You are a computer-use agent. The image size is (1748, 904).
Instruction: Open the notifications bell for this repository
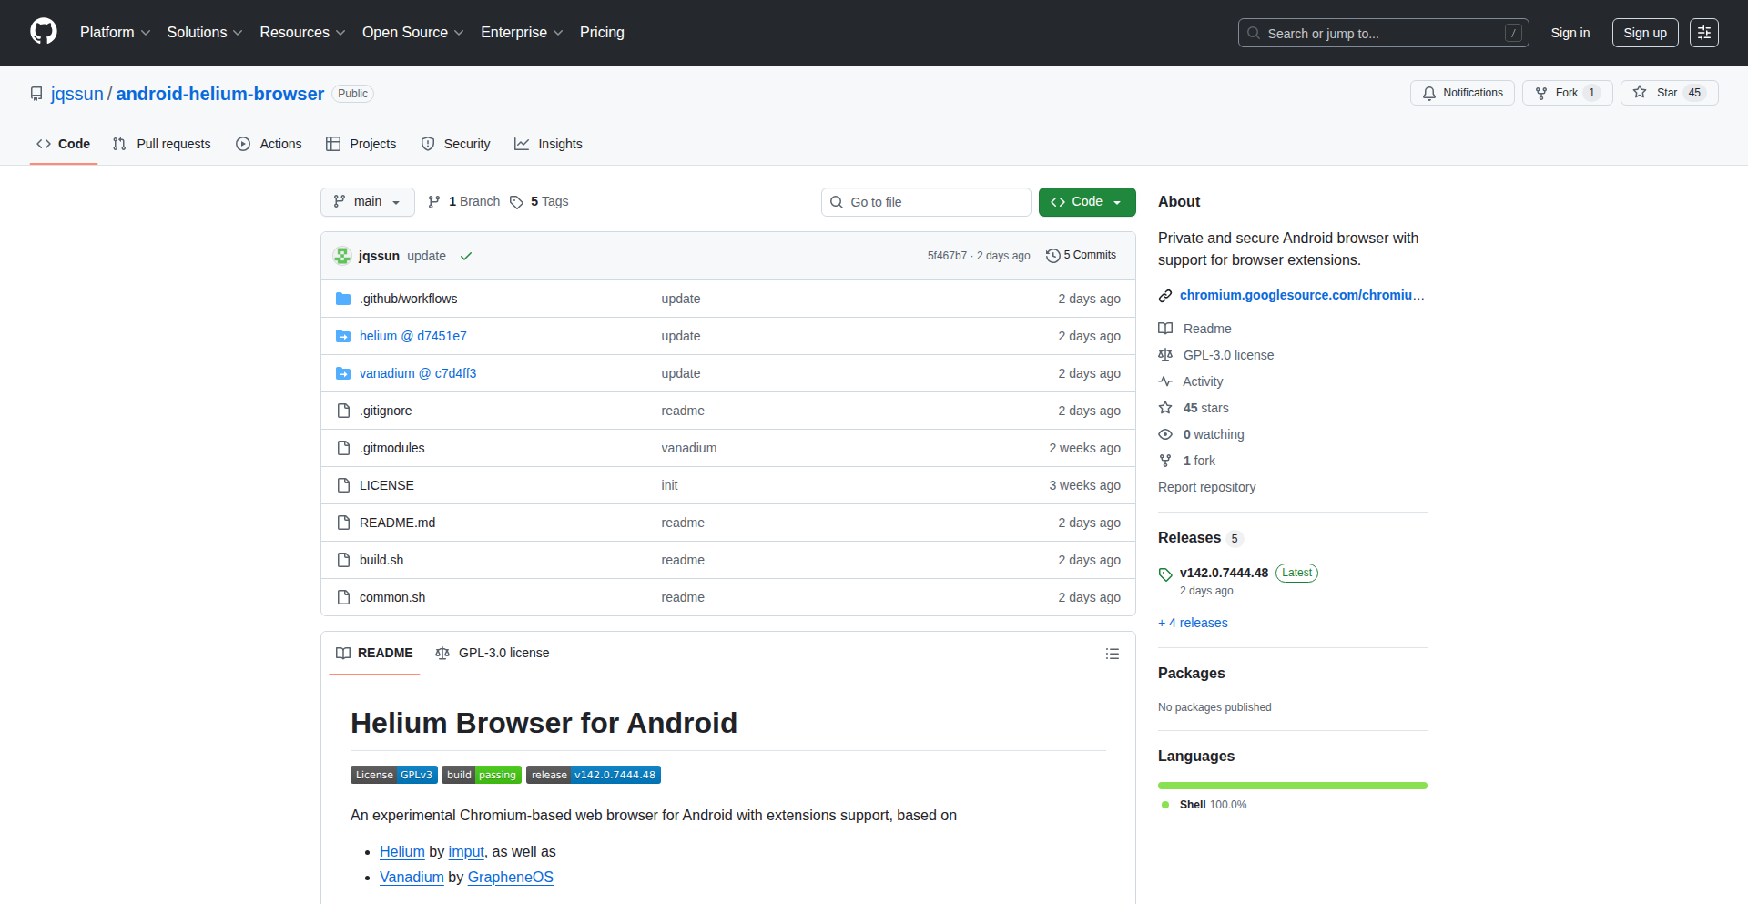pos(1429,93)
